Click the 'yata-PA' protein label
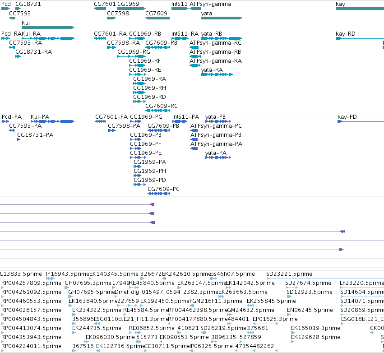The width and height of the screenshot is (384, 353). tap(216, 153)
